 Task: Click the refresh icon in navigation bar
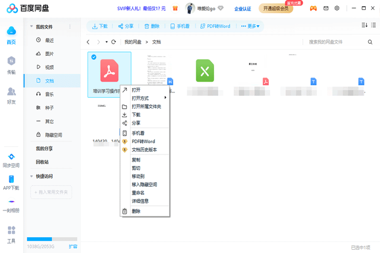click(x=114, y=42)
